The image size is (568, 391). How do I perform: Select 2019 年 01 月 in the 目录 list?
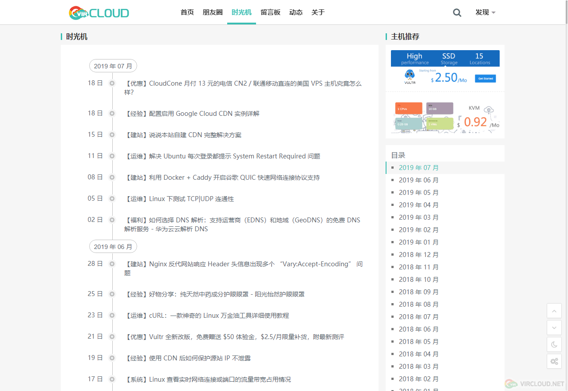tap(418, 242)
